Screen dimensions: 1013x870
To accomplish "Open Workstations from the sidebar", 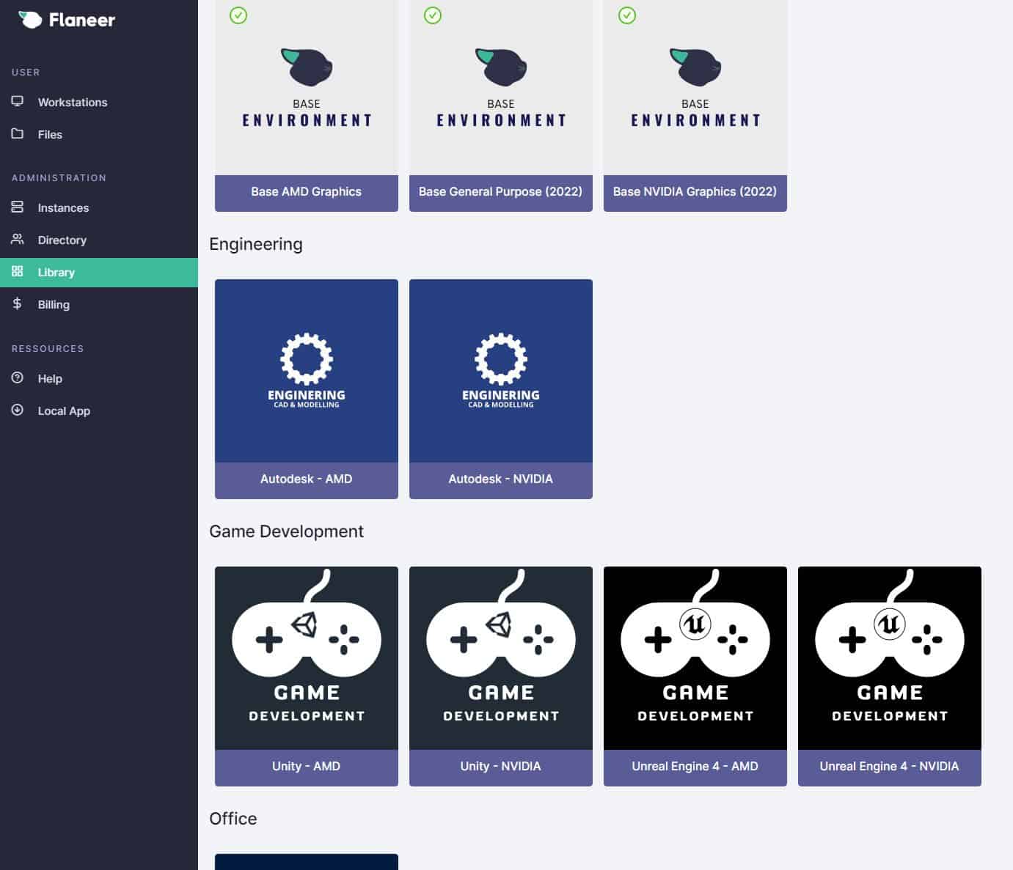I will (72, 103).
